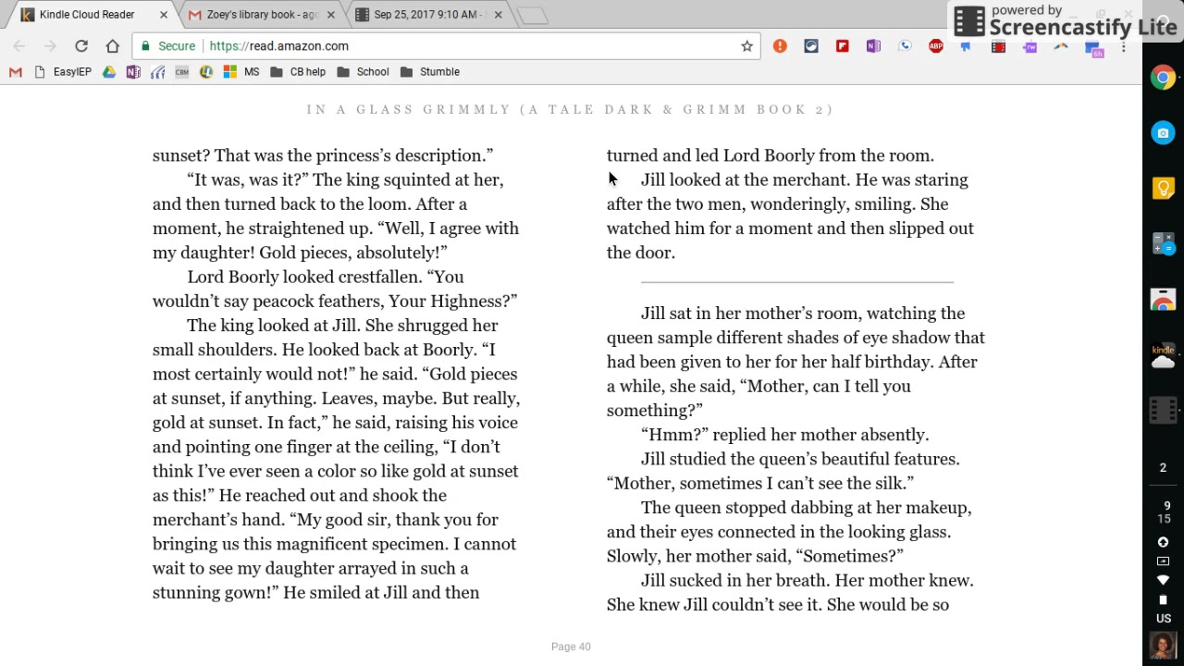Open the EasyIEP bookmark
Screen dimensions: 1184x666
(x=63, y=71)
